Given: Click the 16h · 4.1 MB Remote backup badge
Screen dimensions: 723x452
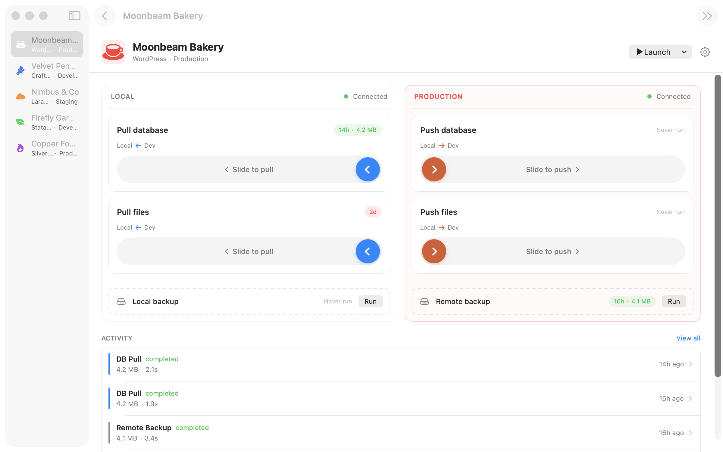Looking at the screenshot, I should point(632,301).
